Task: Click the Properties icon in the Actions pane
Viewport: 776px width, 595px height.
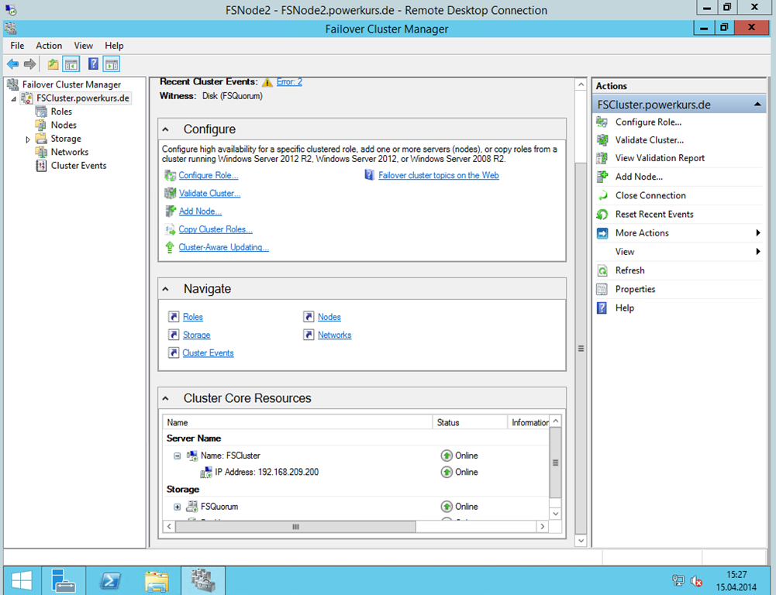Action: coord(602,289)
